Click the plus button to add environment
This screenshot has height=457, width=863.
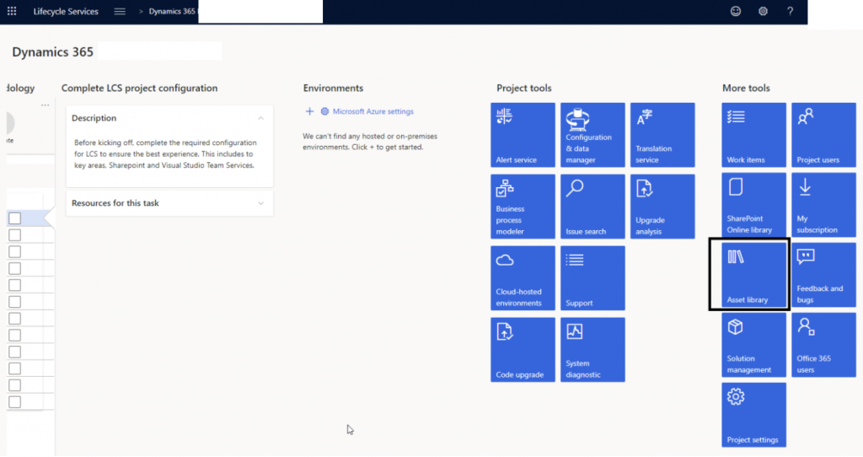coord(309,111)
